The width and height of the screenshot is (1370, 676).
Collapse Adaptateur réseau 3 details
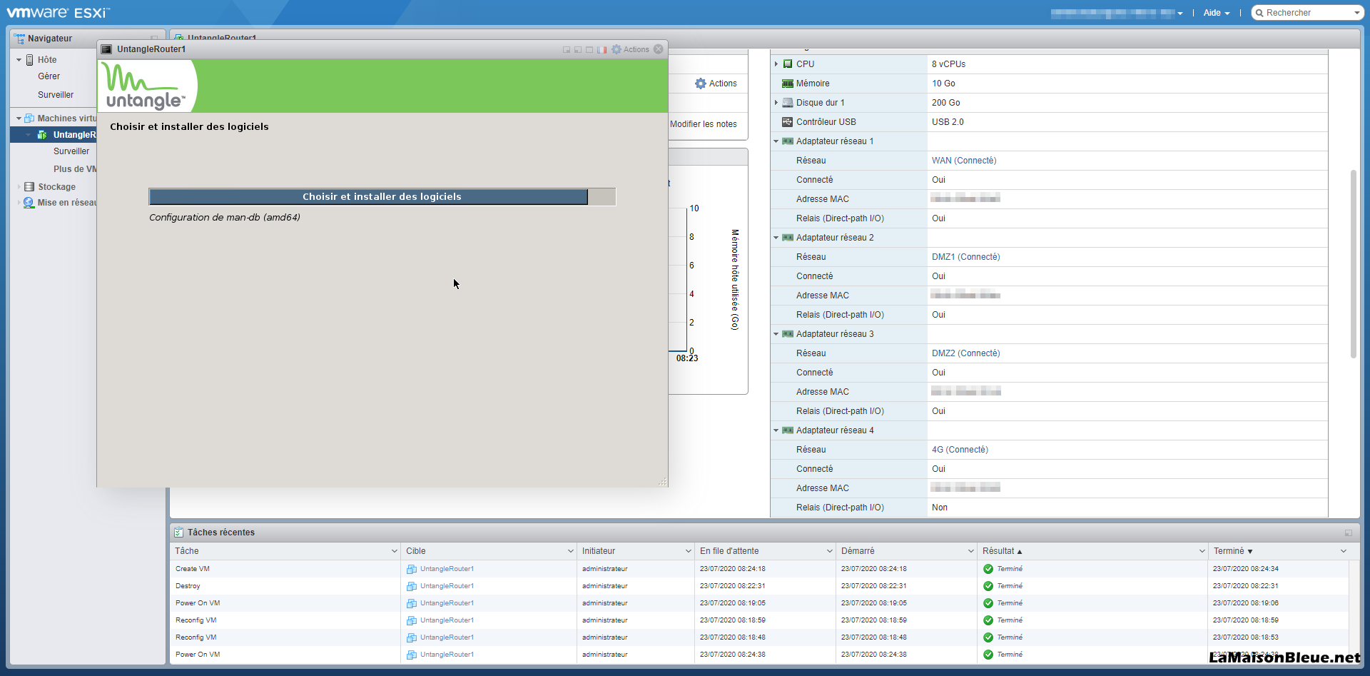click(x=776, y=334)
